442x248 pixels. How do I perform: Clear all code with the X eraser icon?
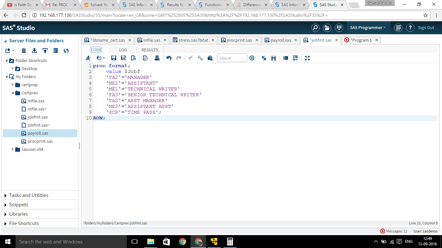264,58
